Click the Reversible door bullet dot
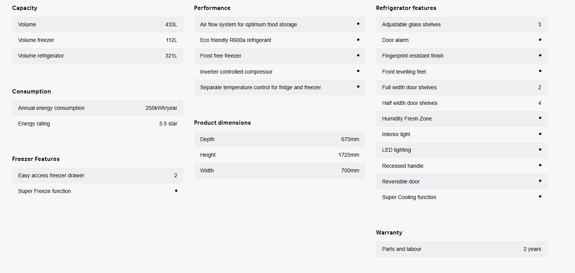Screen dimensions: 575x273 point(540,181)
